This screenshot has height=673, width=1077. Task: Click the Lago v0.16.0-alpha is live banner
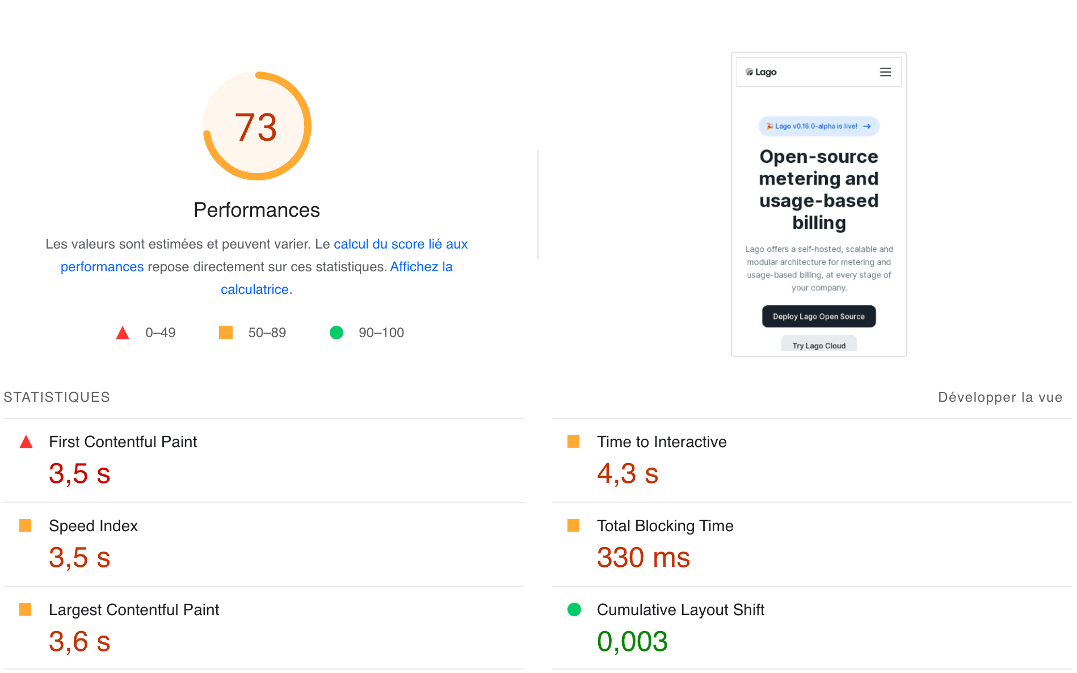click(818, 126)
